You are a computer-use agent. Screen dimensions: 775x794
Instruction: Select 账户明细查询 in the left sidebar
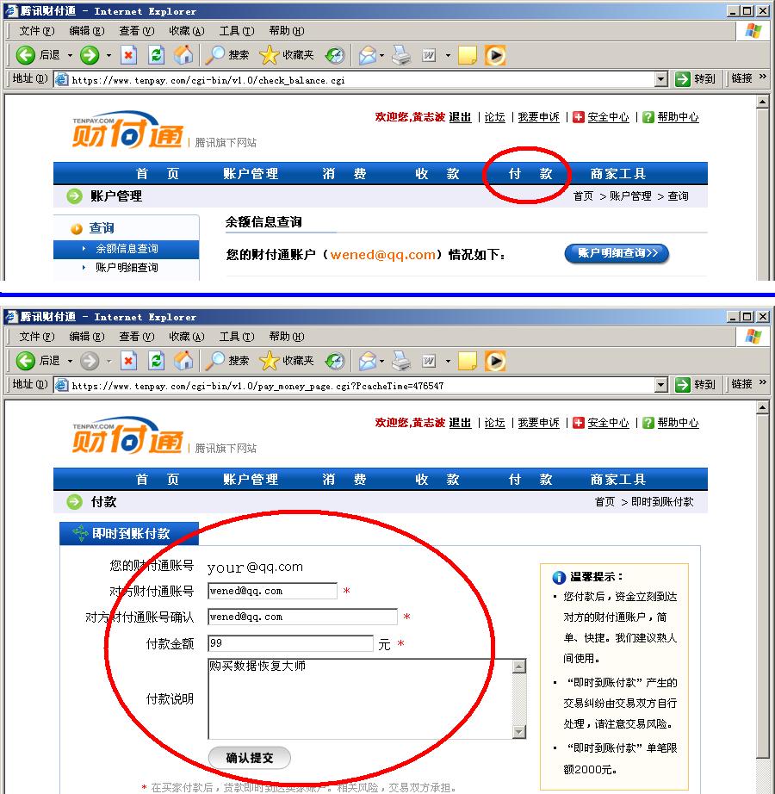(x=126, y=267)
